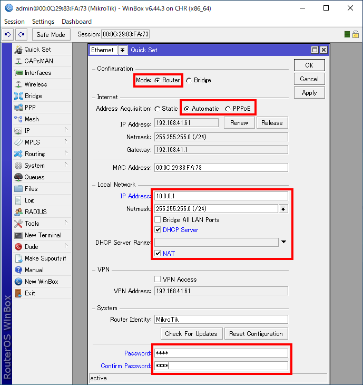
Task: Click Reset Configuration
Action: pos(256,334)
